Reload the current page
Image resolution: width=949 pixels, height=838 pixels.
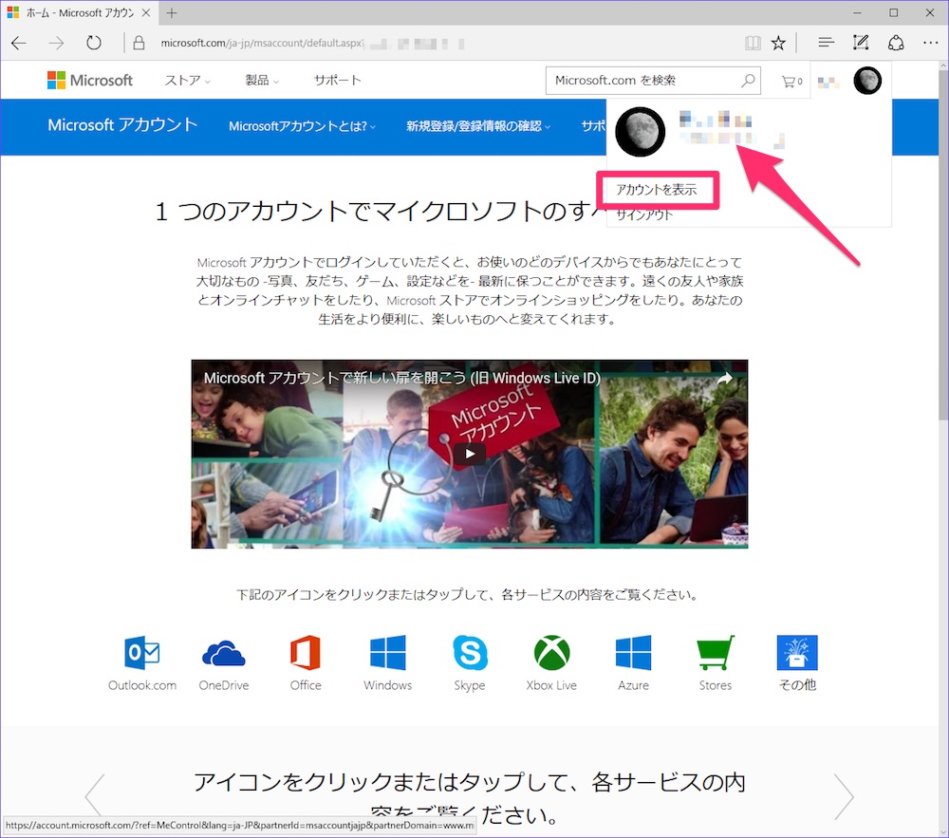(x=93, y=43)
